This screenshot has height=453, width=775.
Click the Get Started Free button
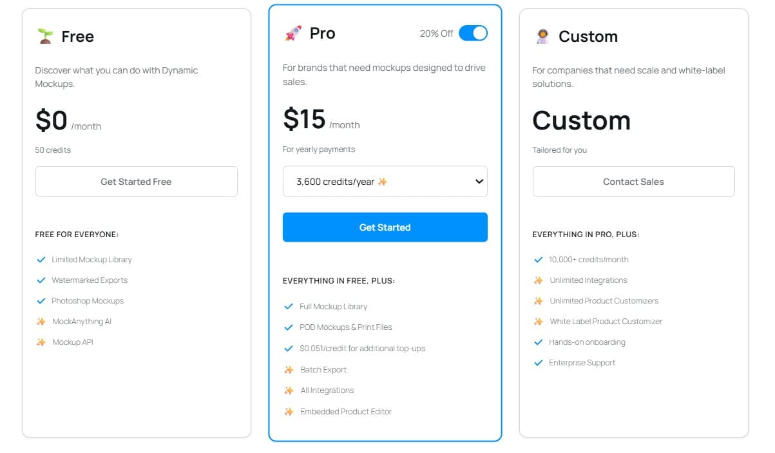pos(136,181)
